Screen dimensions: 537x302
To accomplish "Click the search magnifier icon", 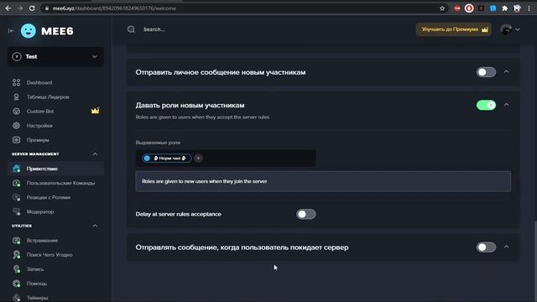I will pyautogui.click(x=131, y=29).
